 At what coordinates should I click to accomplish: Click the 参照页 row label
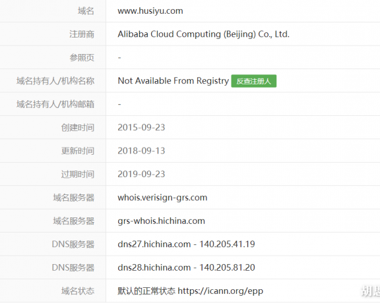click(82, 57)
